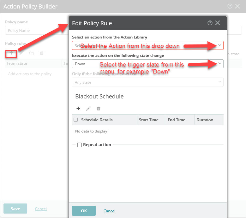Sort by End Time column header

[x=180, y=120]
